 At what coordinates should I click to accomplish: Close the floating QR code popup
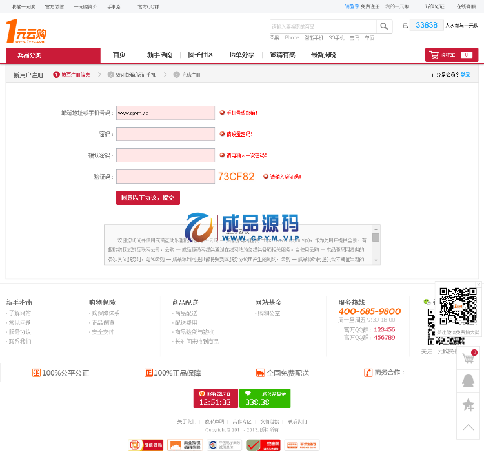coord(478,284)
